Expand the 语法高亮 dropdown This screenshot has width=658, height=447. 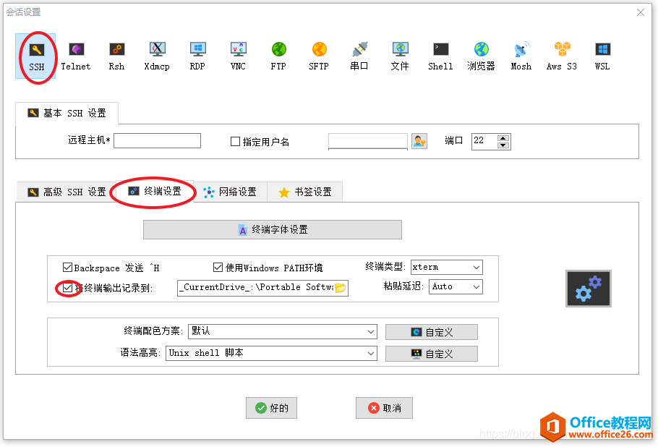click(271, 353)
